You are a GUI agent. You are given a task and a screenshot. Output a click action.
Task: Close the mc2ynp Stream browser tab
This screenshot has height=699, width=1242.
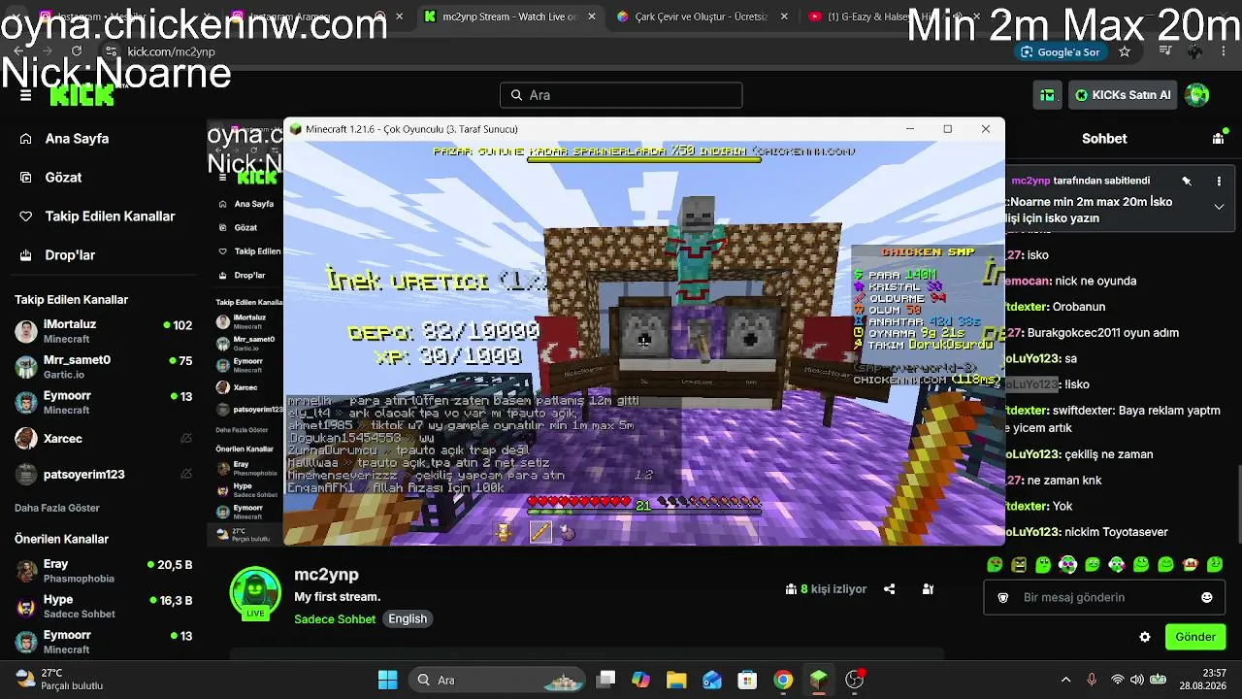(591, 17)
